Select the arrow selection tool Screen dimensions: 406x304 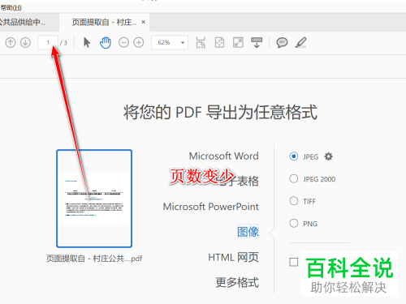[x=87, y=42]
